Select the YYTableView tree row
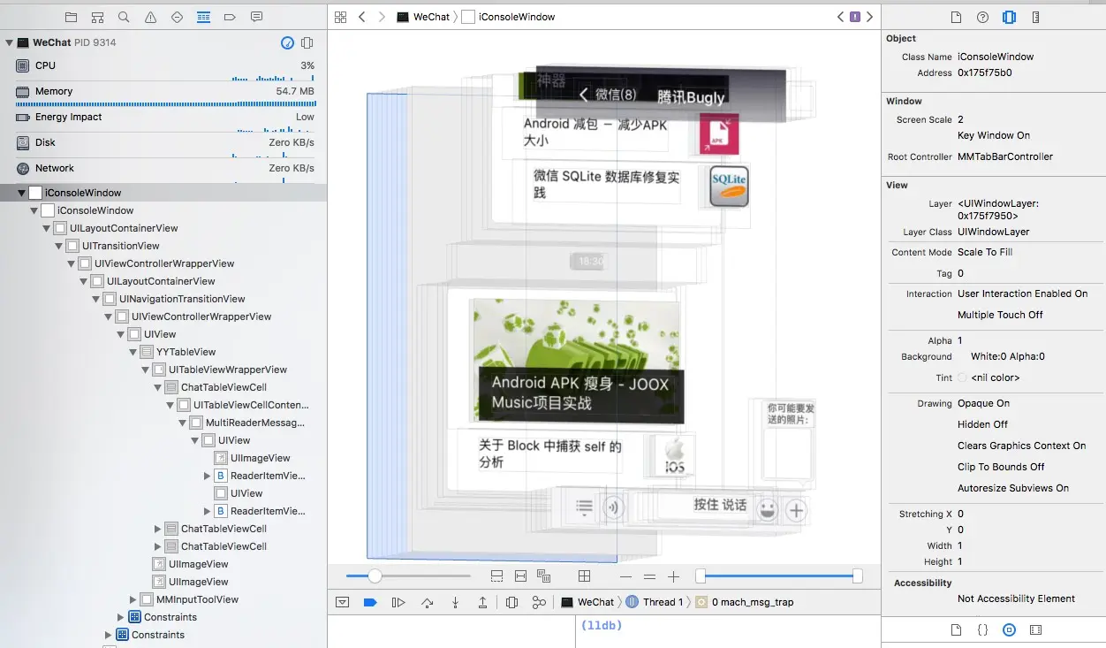1106x648 pixels. 163,352
